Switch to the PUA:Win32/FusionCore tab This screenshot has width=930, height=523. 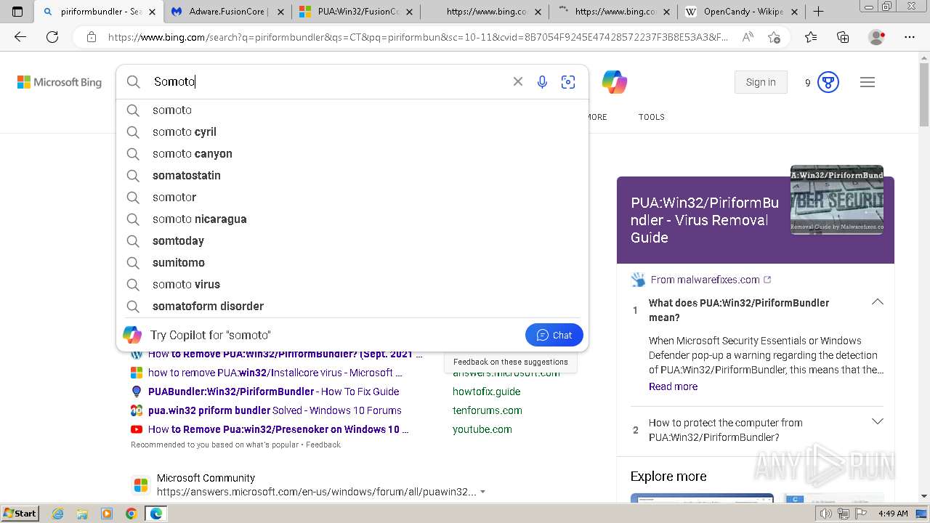(x=356, y=12)
